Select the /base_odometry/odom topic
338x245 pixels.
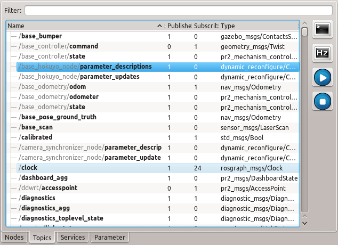158,87
